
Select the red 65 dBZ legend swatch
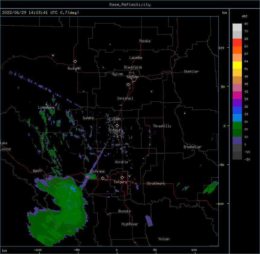coord(237,42)
